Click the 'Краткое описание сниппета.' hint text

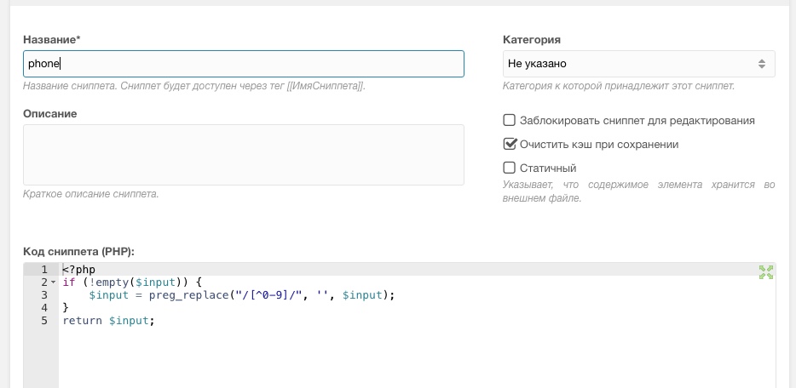click(x=91, y=194)
